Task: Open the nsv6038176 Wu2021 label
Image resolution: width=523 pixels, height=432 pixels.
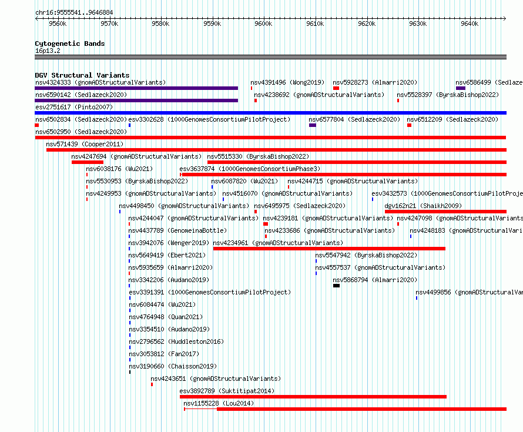Action: click(119, 169)
